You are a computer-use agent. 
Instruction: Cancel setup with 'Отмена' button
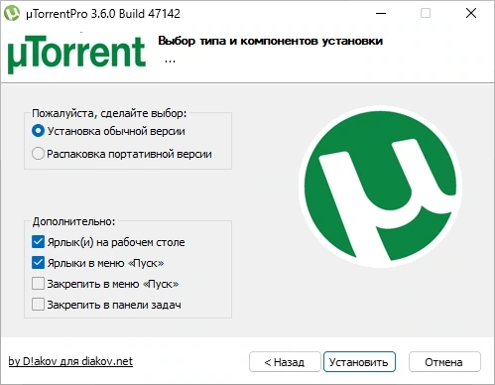pyautogui.click(x=444, y=362)
